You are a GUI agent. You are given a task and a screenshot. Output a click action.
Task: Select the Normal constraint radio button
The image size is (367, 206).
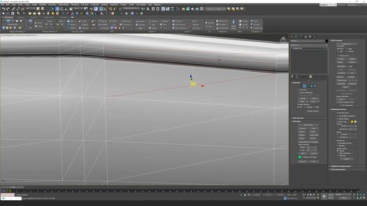(347, 51)
